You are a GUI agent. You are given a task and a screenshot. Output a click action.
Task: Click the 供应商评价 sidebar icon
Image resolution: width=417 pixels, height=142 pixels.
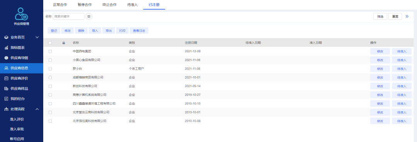point(7,78)
